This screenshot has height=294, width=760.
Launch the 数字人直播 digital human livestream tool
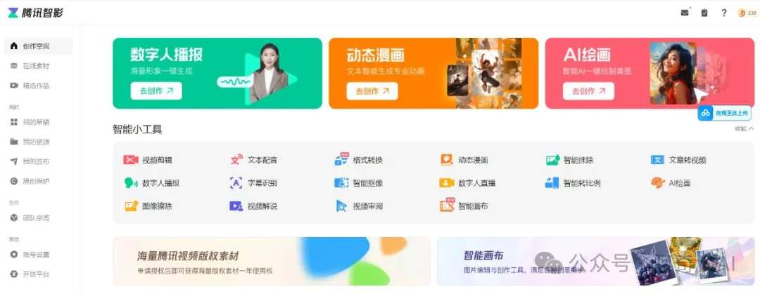[467, 182]
